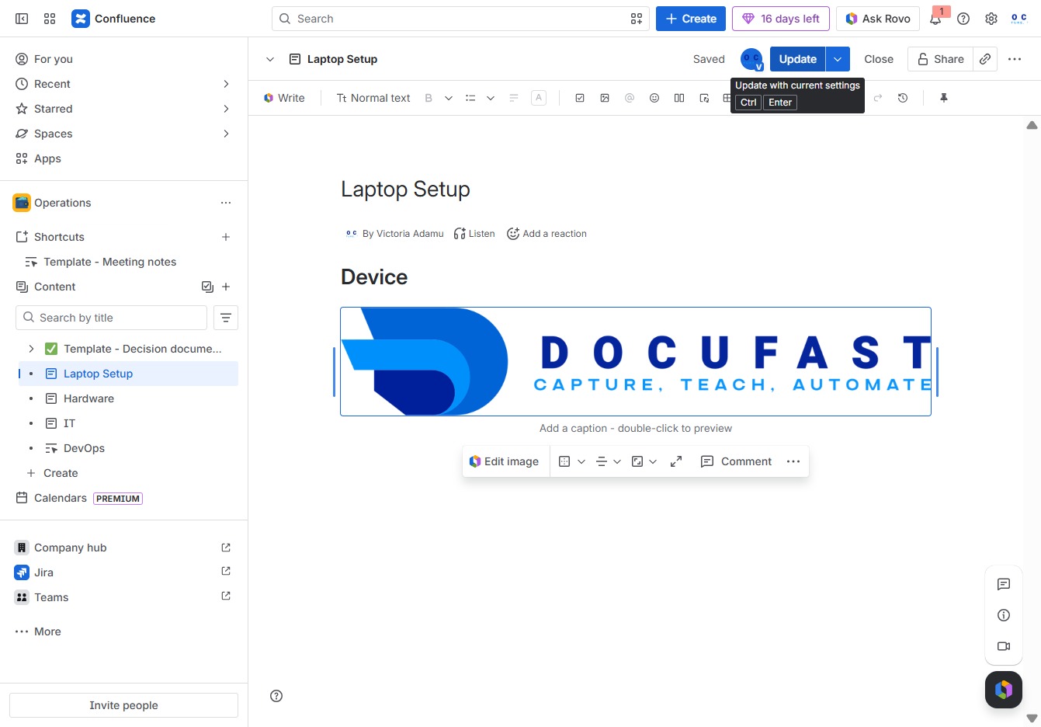Open image border options dropdown

572,461
